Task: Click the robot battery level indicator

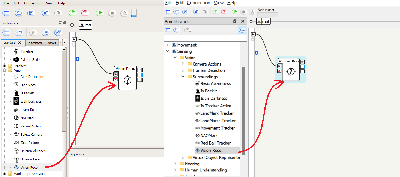Action: click(x=134, y=13)
